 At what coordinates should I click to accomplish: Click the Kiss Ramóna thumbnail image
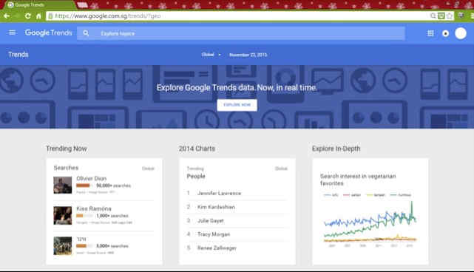[x=63, y=216]
